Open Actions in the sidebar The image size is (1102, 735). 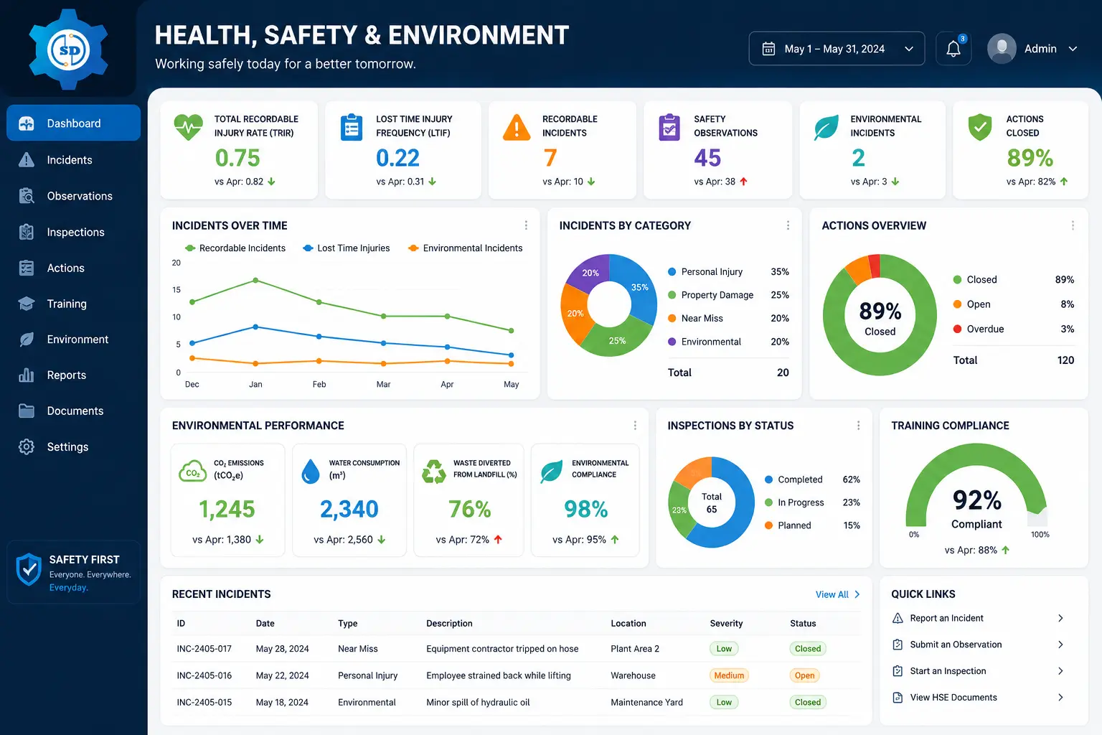tap(73, 268)
